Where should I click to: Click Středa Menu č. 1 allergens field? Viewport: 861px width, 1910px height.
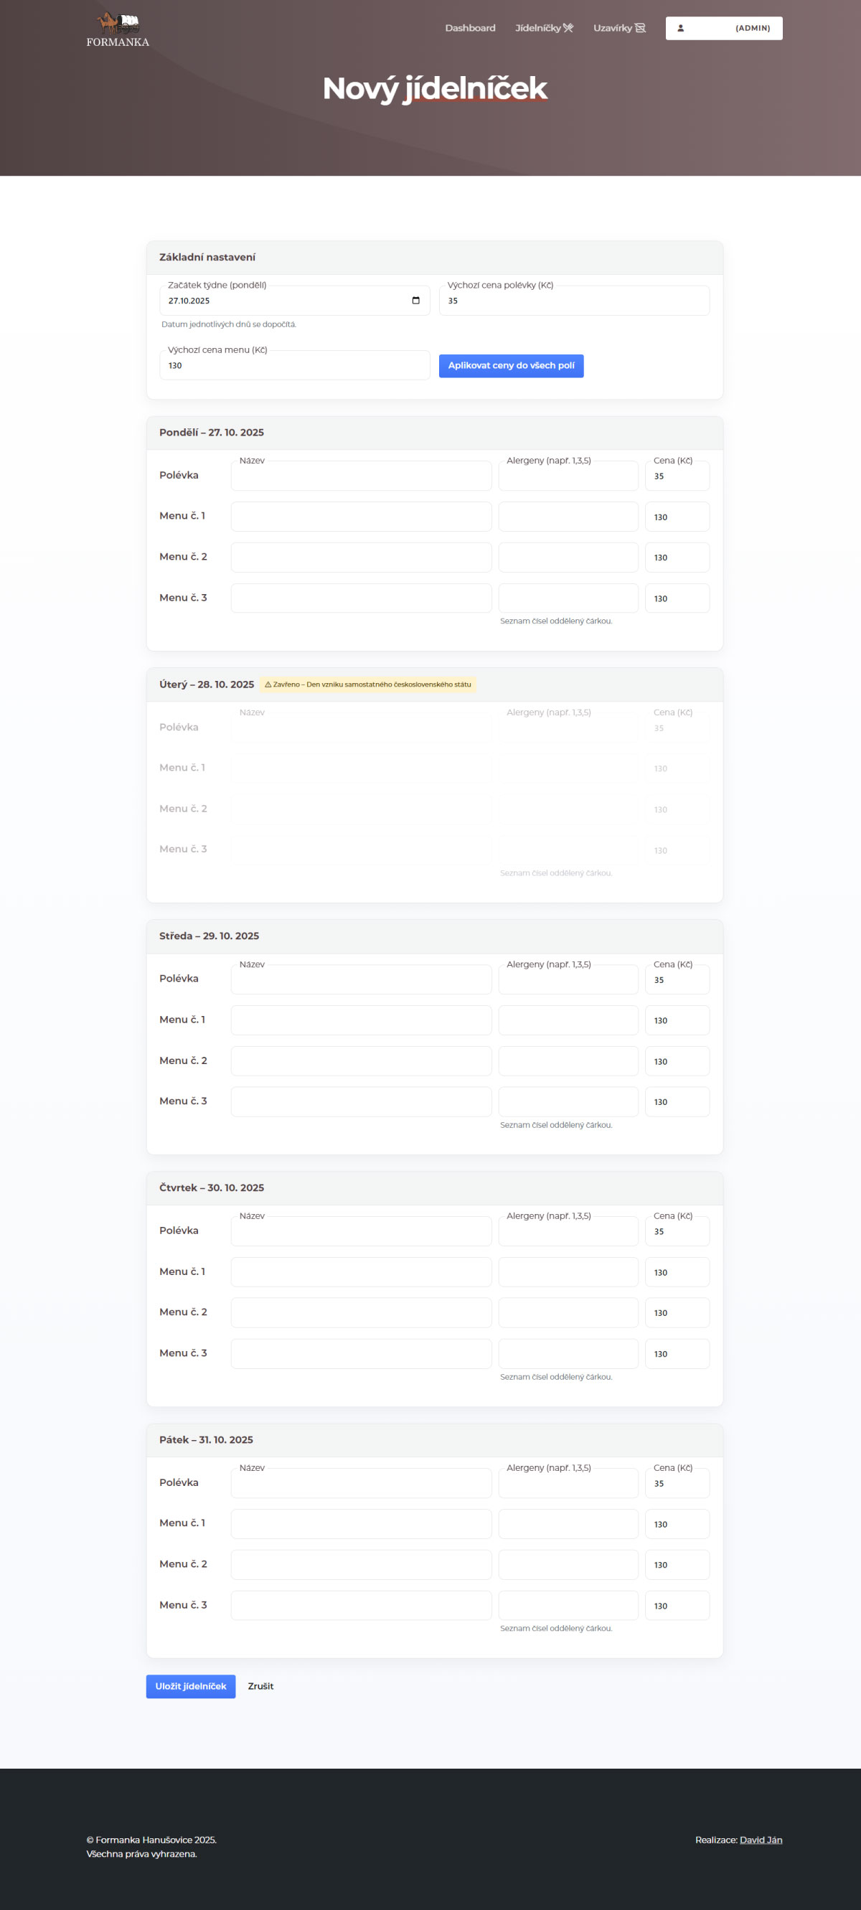[568, 1020]
